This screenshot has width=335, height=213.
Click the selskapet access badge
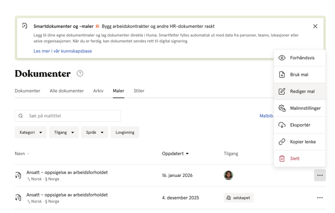coord(238,197)
